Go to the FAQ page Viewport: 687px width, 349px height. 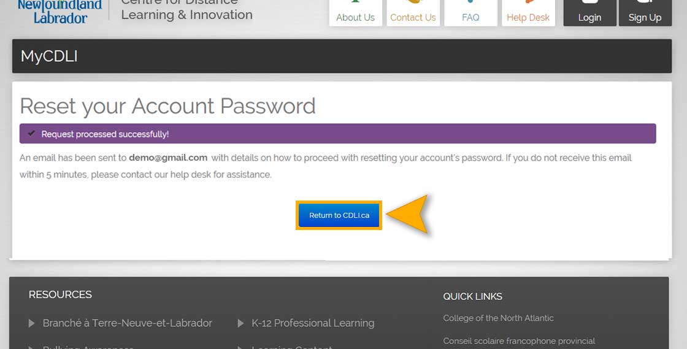click(x=470, y=13)
